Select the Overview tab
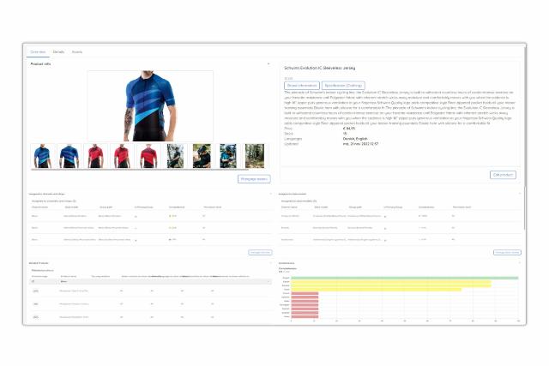Image resolution: width=549 pixels, height=366 pixels. coord(39,52)
